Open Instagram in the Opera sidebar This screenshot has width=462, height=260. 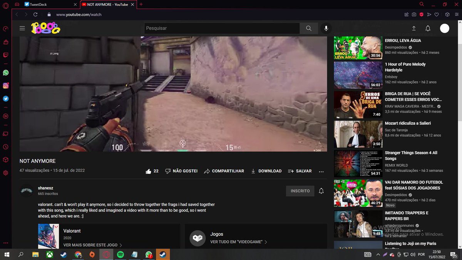5,86
